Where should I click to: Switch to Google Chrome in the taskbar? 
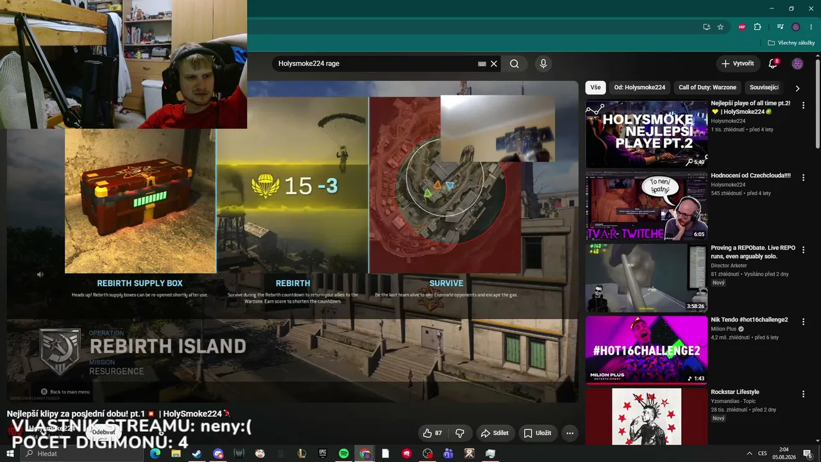[x=365, y=454]
